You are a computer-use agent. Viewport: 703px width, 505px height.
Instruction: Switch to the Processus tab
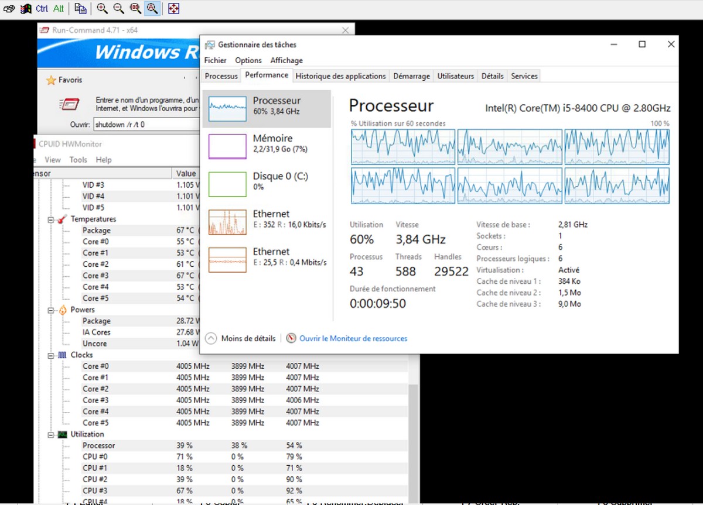[x=221, y=76]
